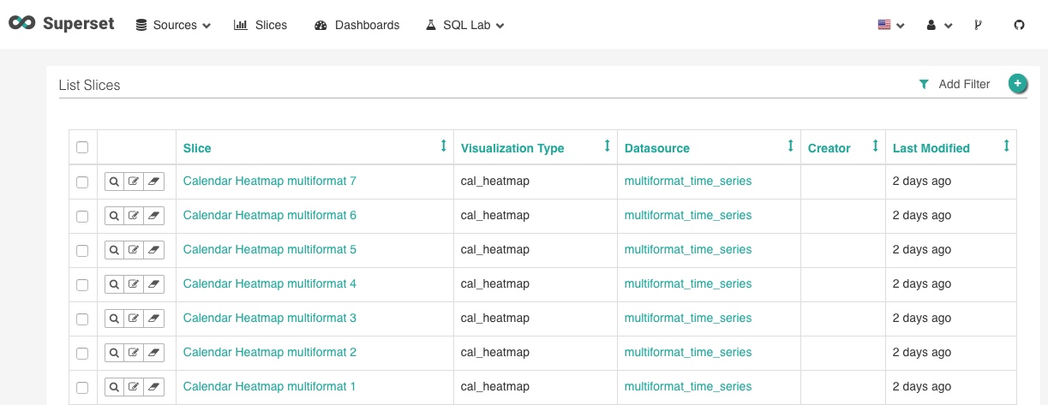Click the Slice column header text
The width and height of the screenshot is (1048, 405).
[x=197, y=148]
